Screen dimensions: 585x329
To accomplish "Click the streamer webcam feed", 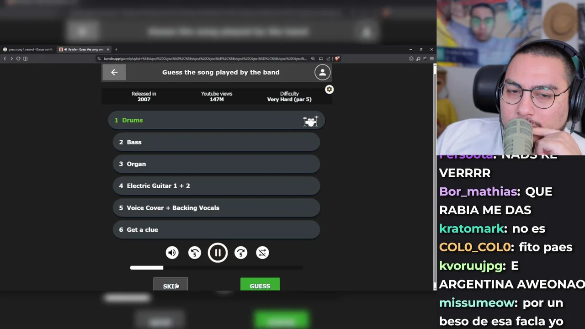I will pyautogui.click(x=511, y=78).
